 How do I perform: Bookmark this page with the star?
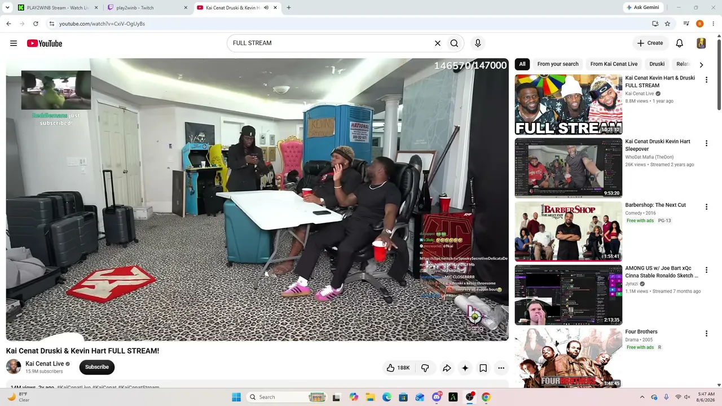coord(667,24)
